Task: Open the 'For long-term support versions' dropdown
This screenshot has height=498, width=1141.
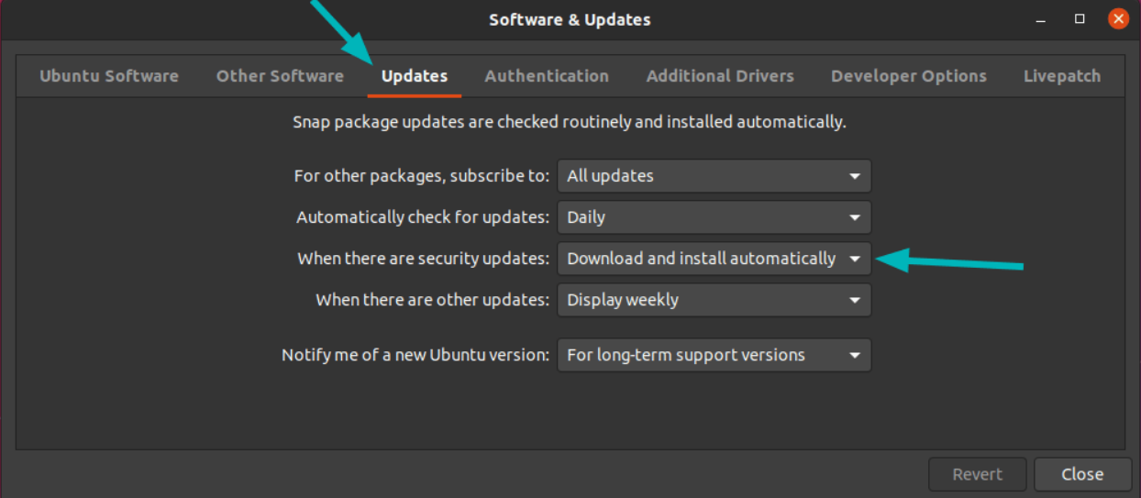Action: click(714, 355)
